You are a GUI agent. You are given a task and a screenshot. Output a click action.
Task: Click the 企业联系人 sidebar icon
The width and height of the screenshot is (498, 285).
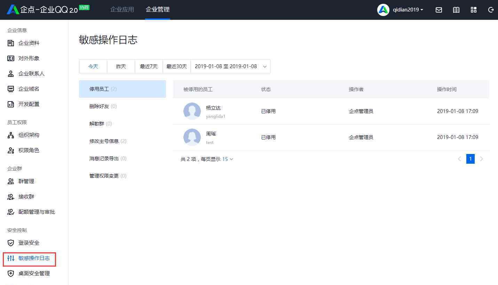tap(11, 74)
